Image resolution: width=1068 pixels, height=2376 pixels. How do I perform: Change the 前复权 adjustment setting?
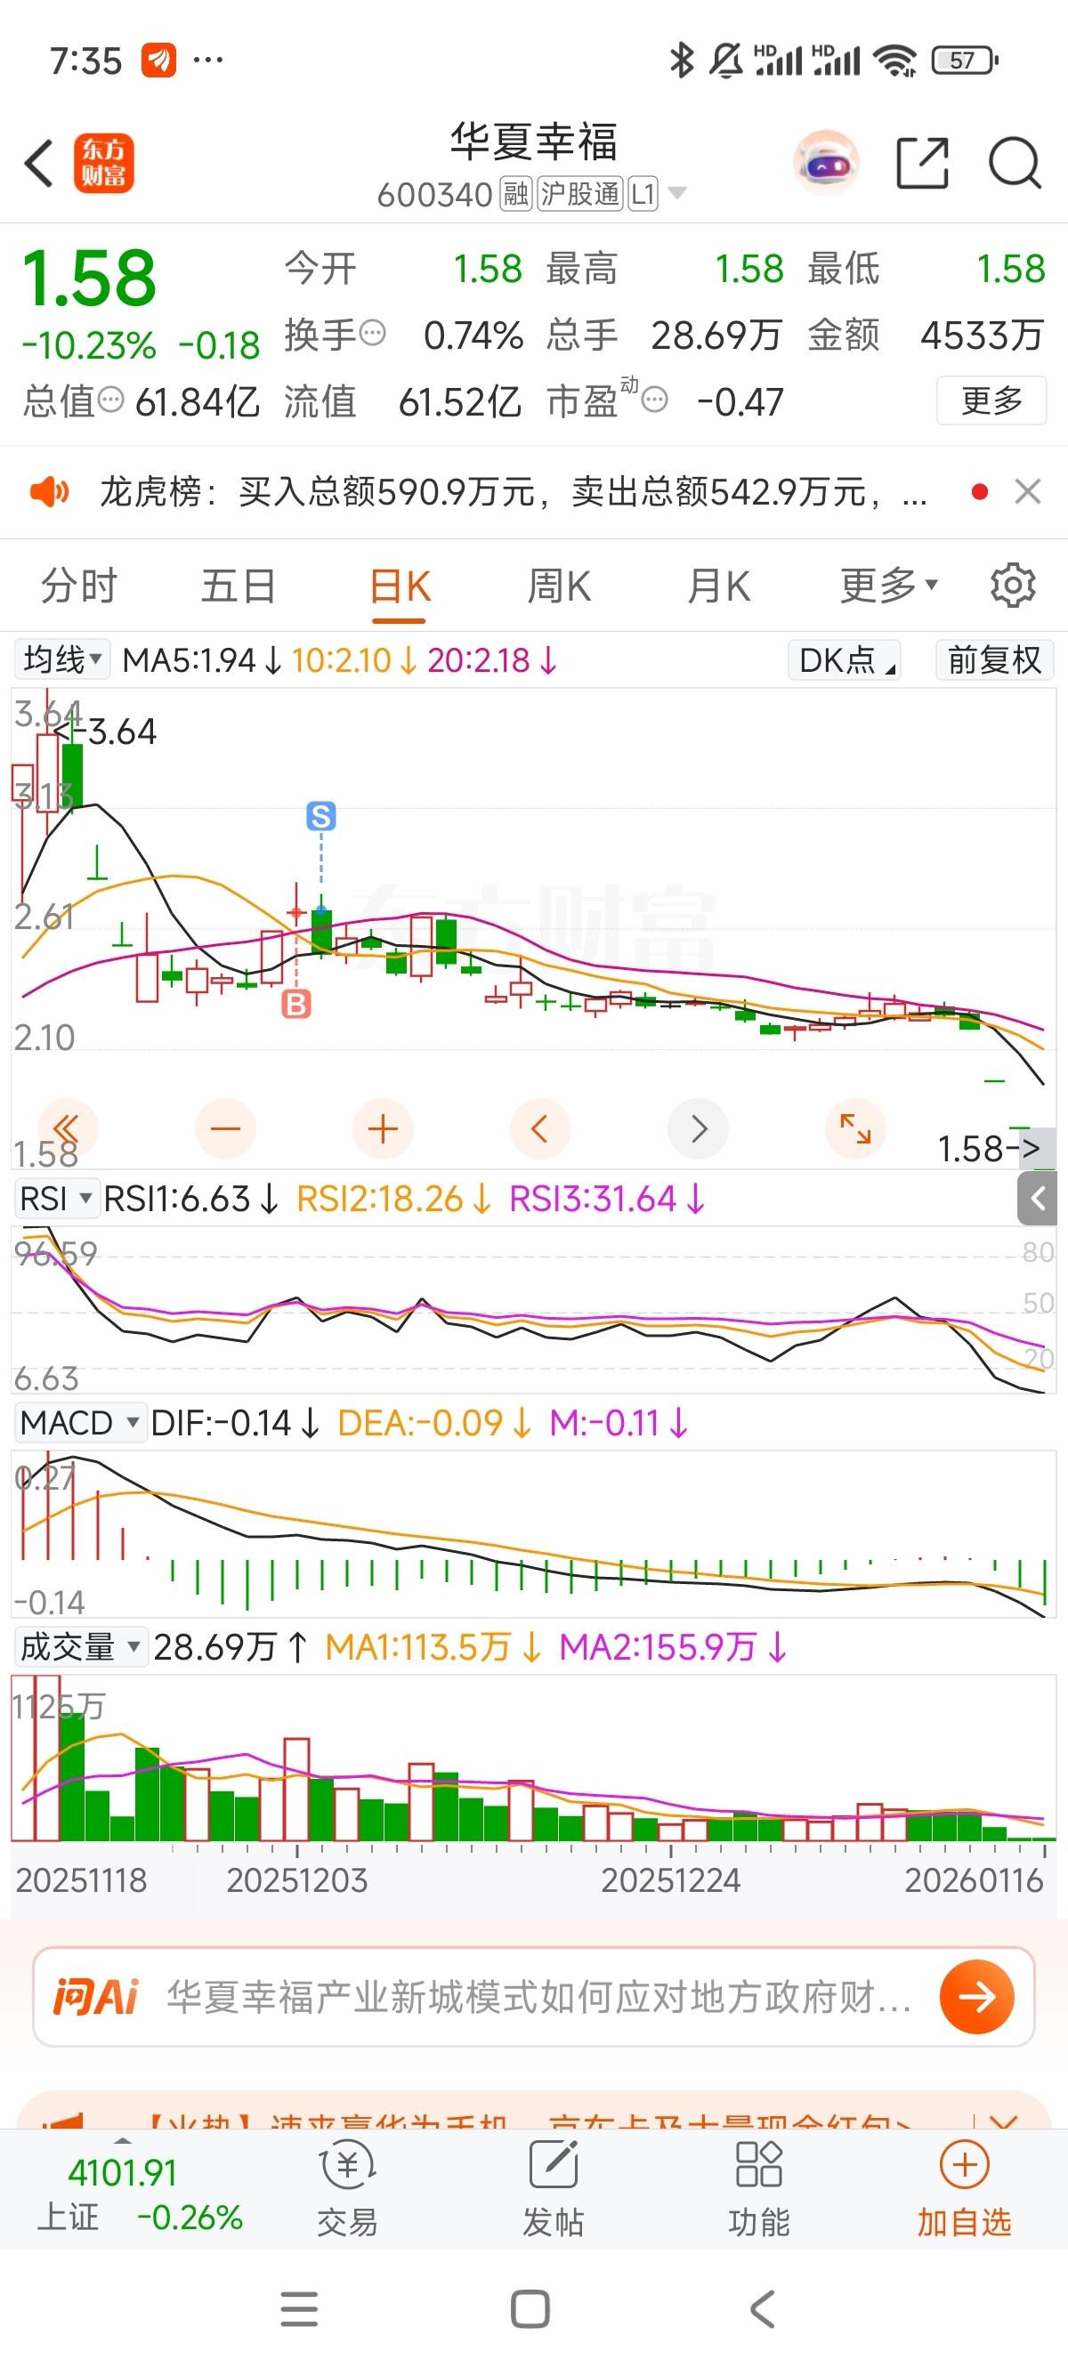(994, 659)
